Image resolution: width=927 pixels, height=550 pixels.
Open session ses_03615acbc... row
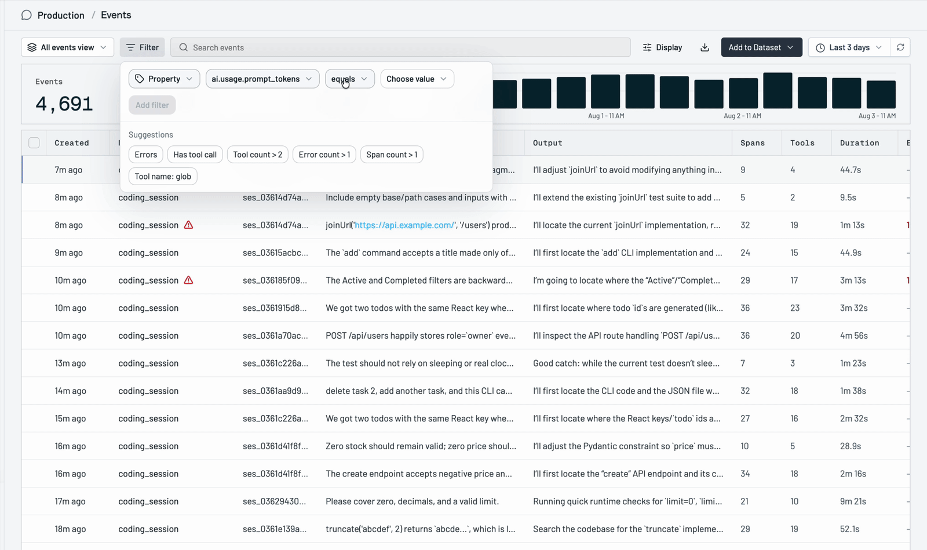pyautogui.click(x=465, y=252)
